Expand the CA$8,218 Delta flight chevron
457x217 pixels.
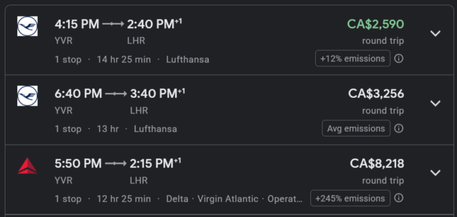pos(435,173)
